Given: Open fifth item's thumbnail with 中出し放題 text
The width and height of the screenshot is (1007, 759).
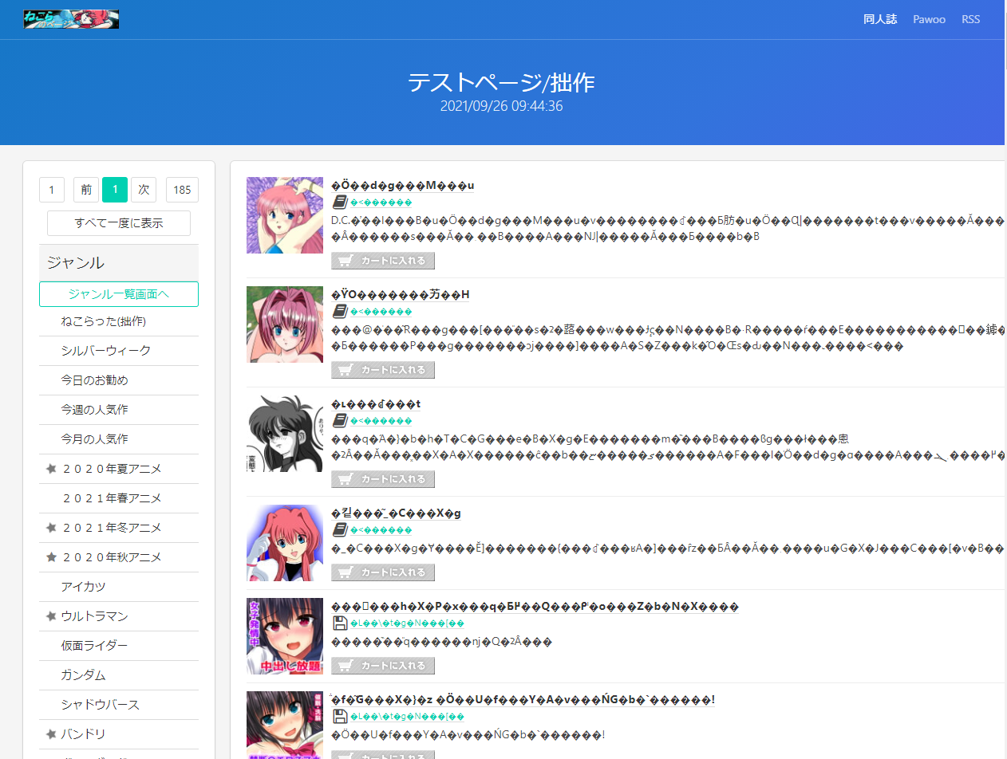Looking at the screenshot, I should pyautogui.click(x=285, y=636).
